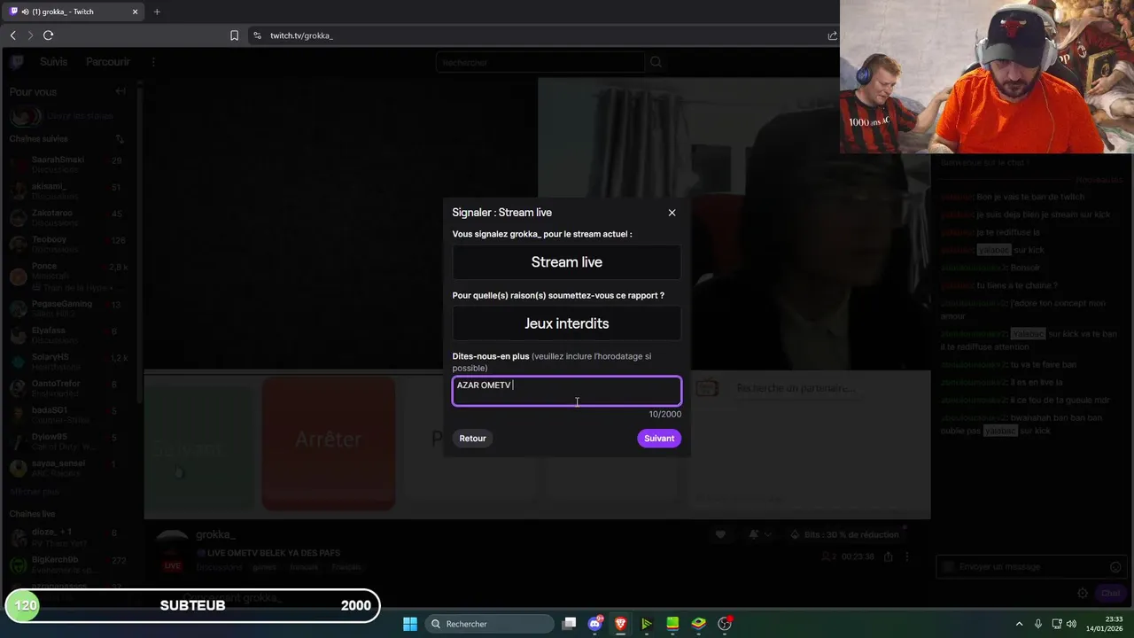Viewport: 1134px width, 638px height.
Task: Mute the tab via its audio speaker icon
Action: pyautogui.click(x=25, y=12)
